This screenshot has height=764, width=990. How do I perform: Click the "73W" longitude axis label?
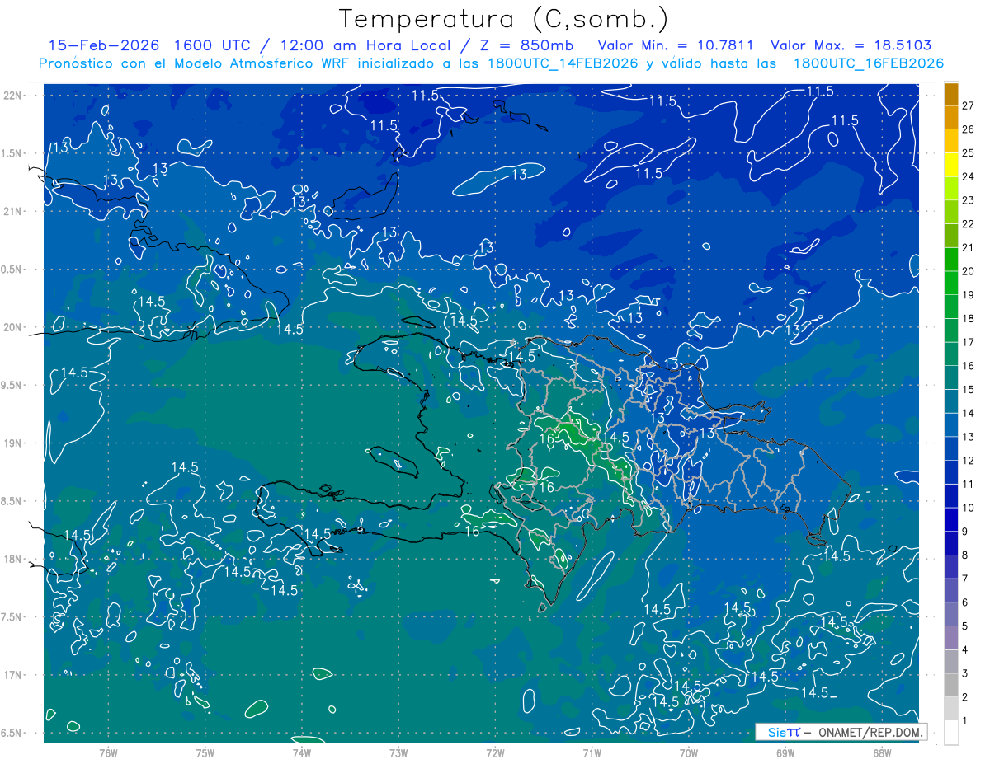click(398, 753)
